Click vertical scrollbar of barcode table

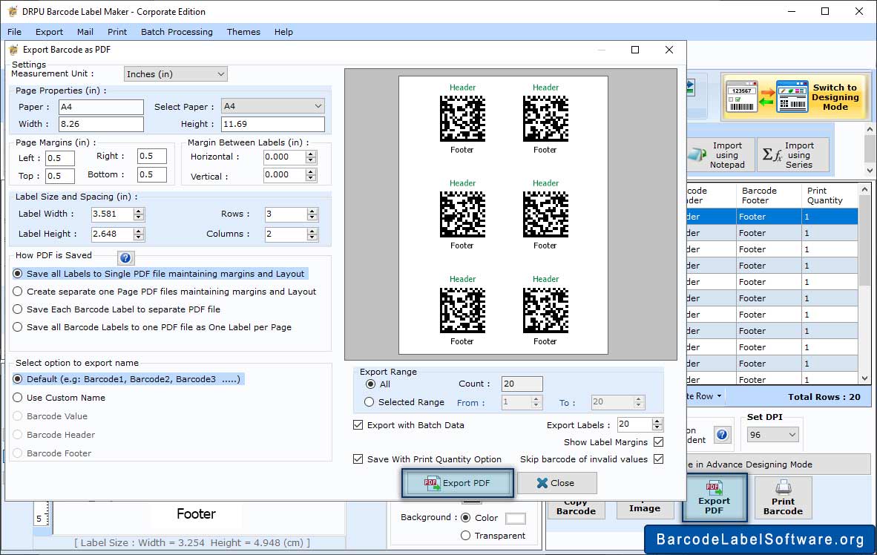[x=864, y=283]
